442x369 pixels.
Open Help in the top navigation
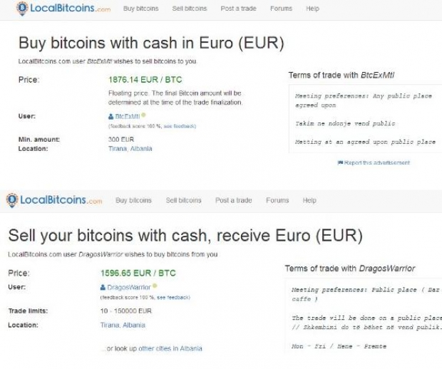pyautogui.click(x=312, y=9)
